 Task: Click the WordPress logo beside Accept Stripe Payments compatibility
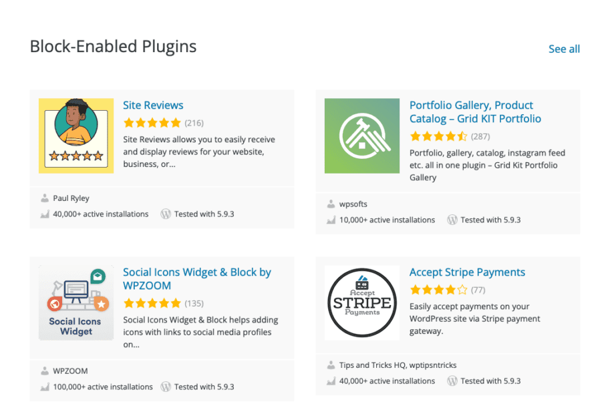tap(453, 381)
